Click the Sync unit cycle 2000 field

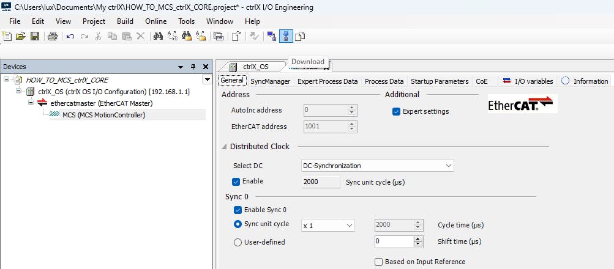coord(321,182)
